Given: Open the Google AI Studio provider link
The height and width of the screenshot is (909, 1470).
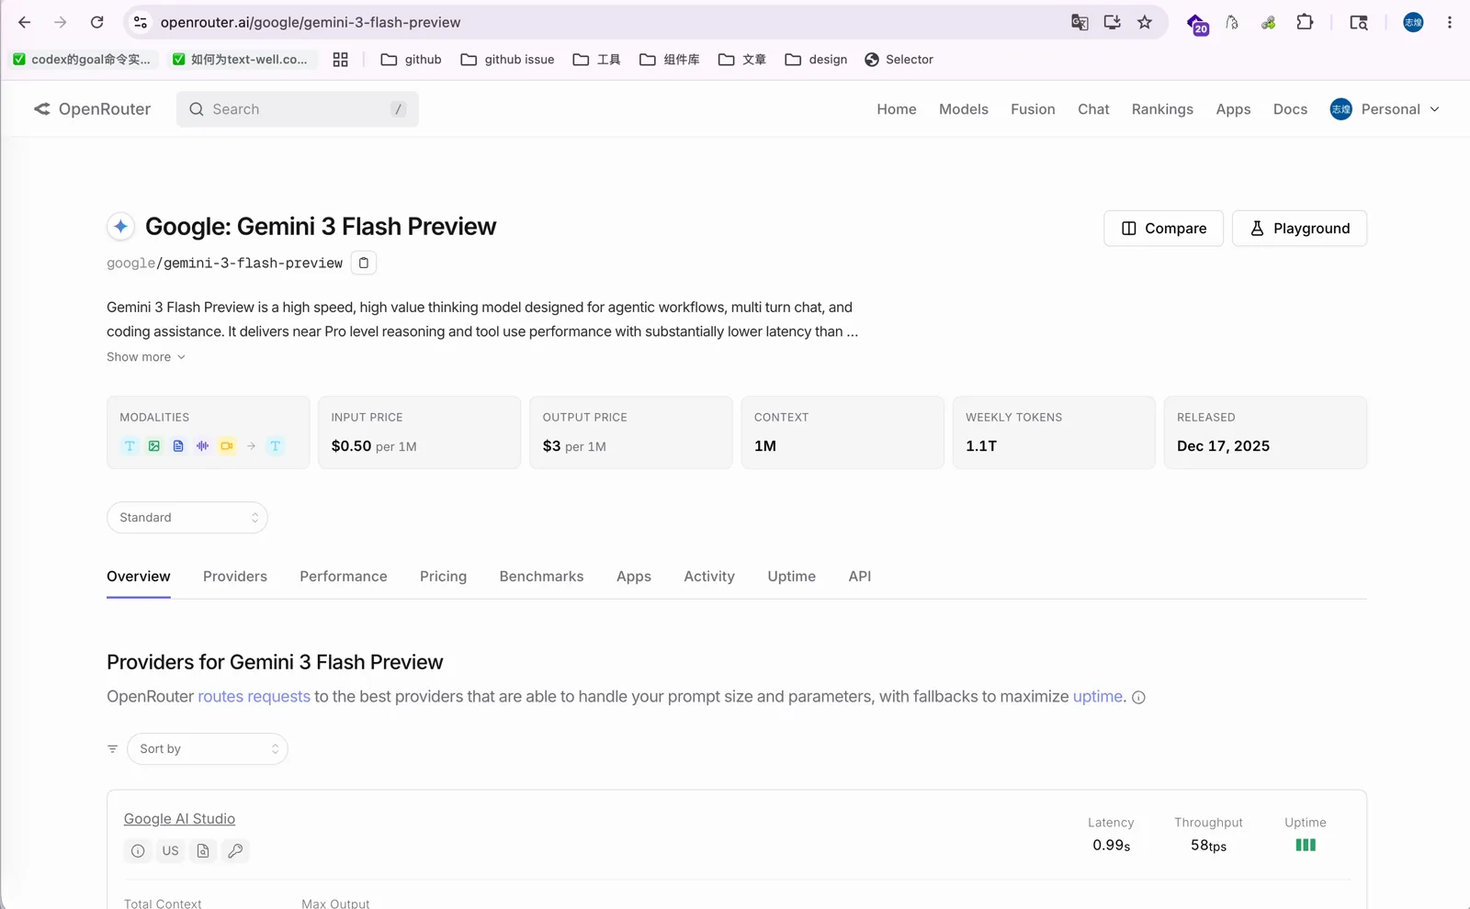Looking at the screenshot, I should (x=179, y=819).
